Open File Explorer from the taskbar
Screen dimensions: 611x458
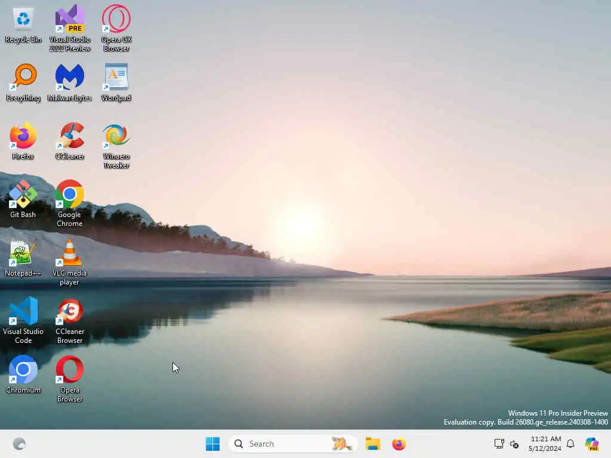pos(372,444)
